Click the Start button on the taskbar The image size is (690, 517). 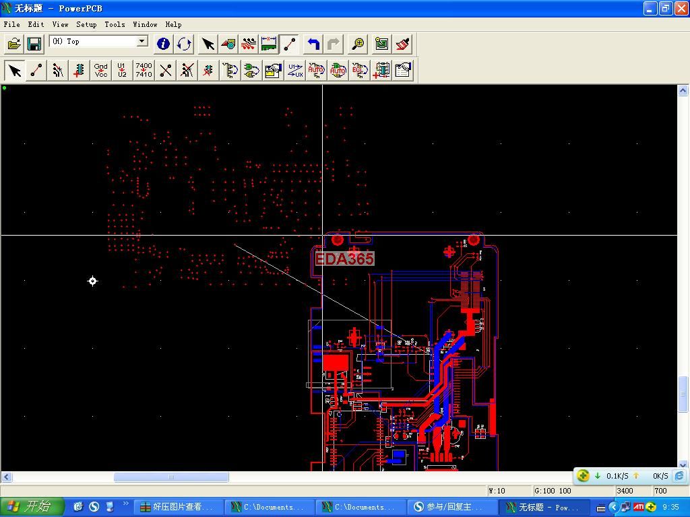click(x=32, y=507)
